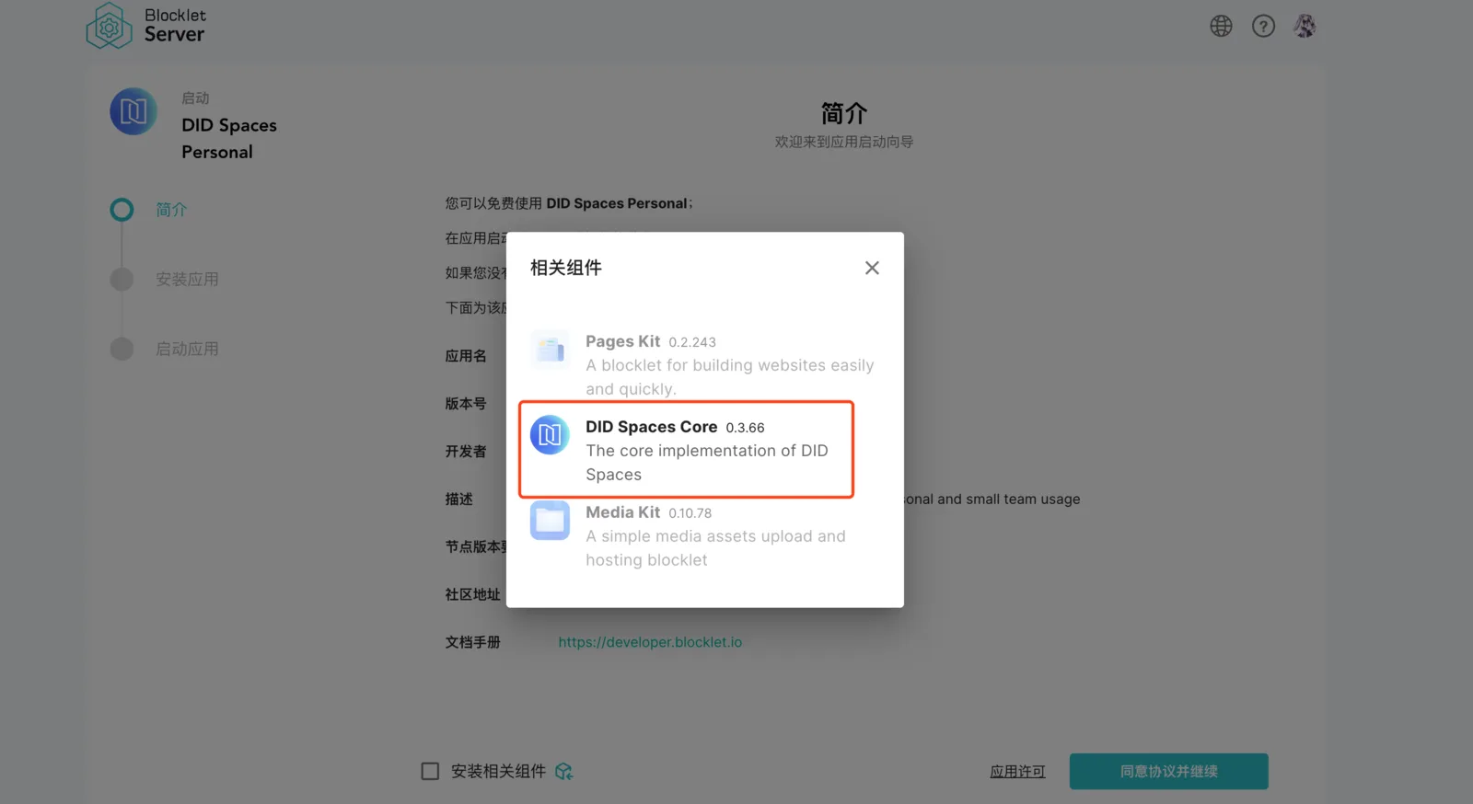Open the developer.blocklet.io link

pyautogui.click(x=650, y=642)
